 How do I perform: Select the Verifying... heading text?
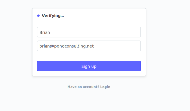point(53,16)
